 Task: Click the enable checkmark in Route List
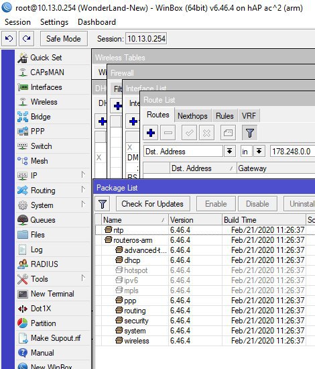pyautogui.click(x=189, y=133)
